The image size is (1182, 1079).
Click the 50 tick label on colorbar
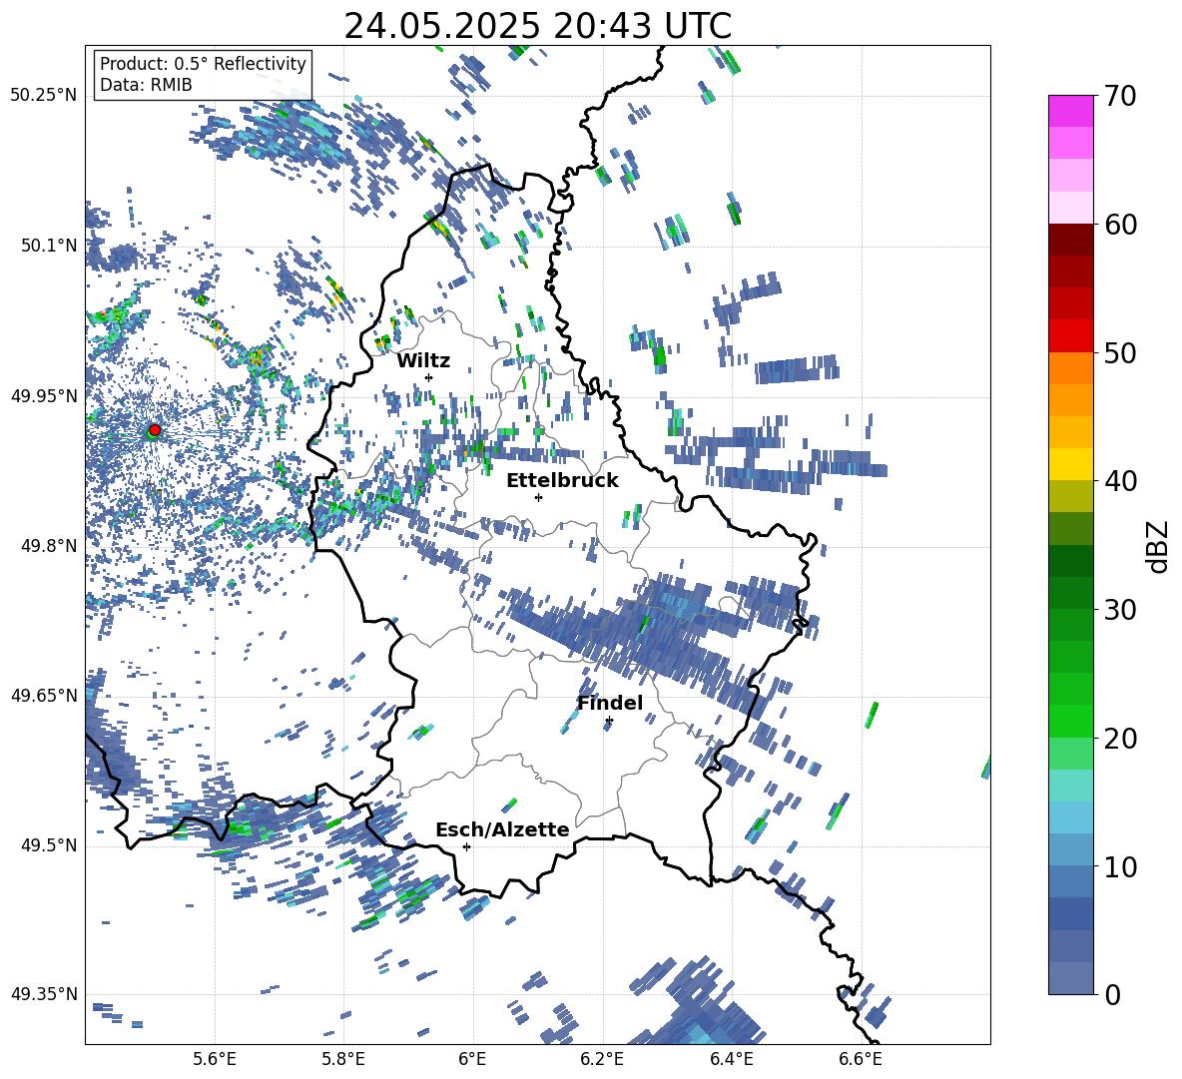[1120, 352]
